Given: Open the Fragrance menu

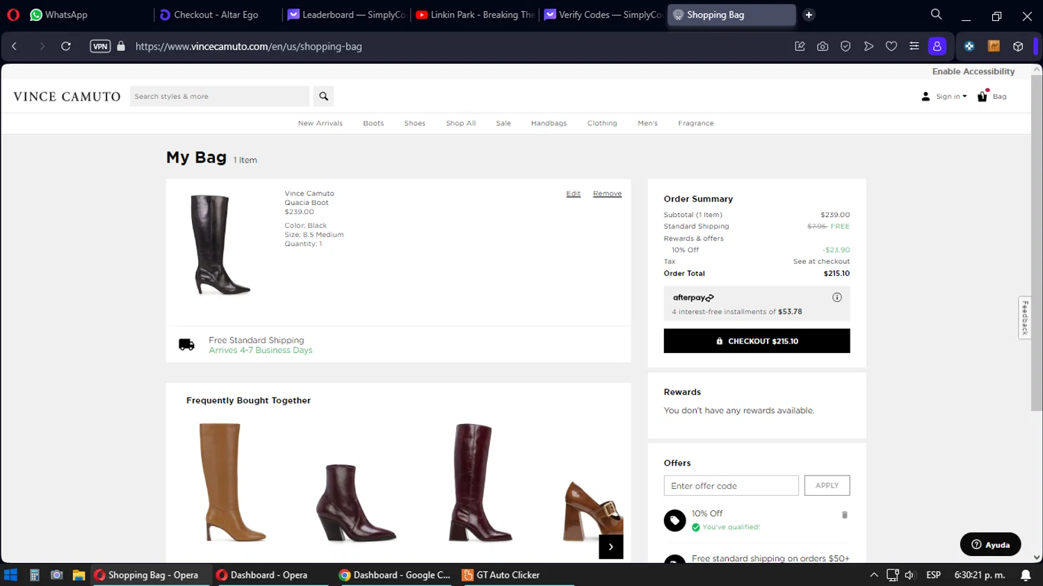Looking at the screenshot, I should coord(696,123).
